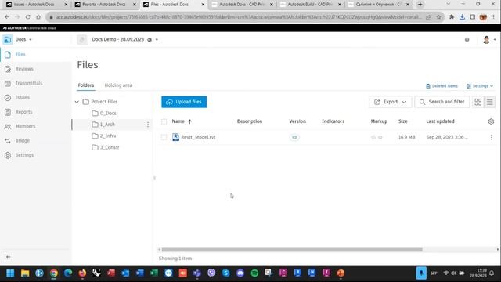This screenshot has width=501, height=282.
Task: Open Reports in the sidebar
Action: tap(23, 112)
